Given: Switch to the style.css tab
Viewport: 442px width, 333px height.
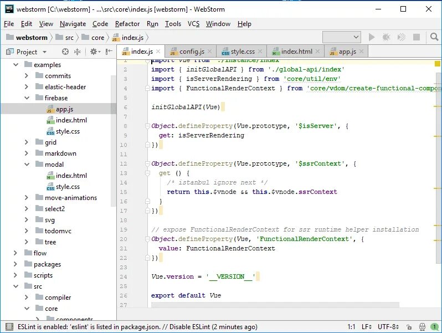Looking at the screenshot, I should pyautogui.click(x=241, y=52).
